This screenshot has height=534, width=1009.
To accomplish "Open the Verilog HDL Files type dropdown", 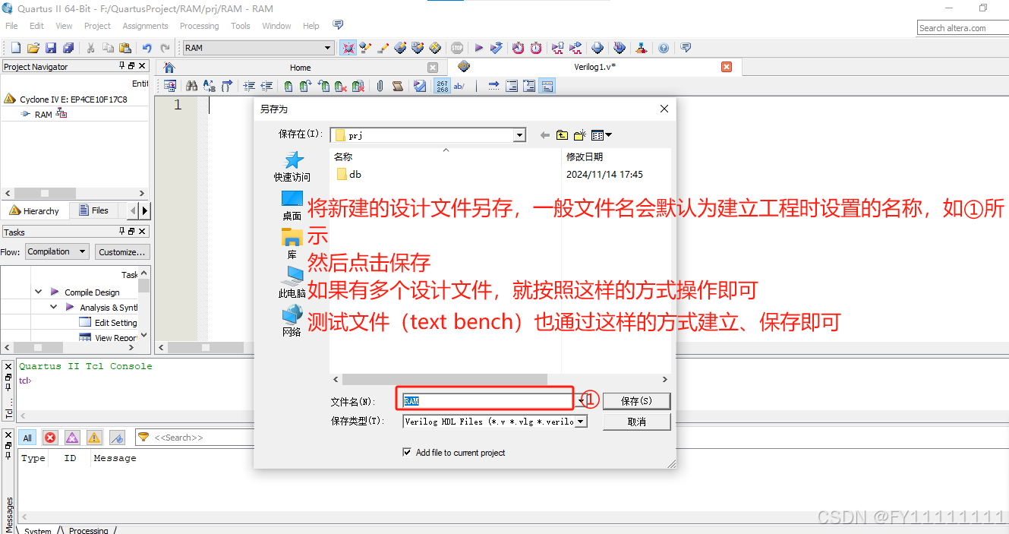I will pyautogui.click(x=581, y=421).
